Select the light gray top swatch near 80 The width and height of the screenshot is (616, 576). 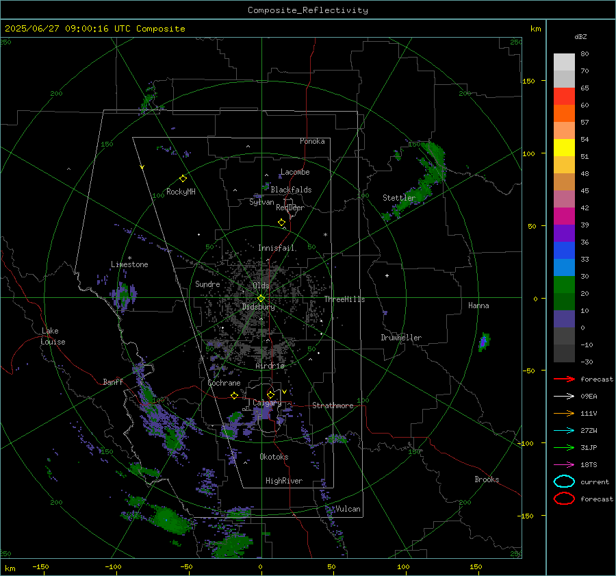[564, 62]
